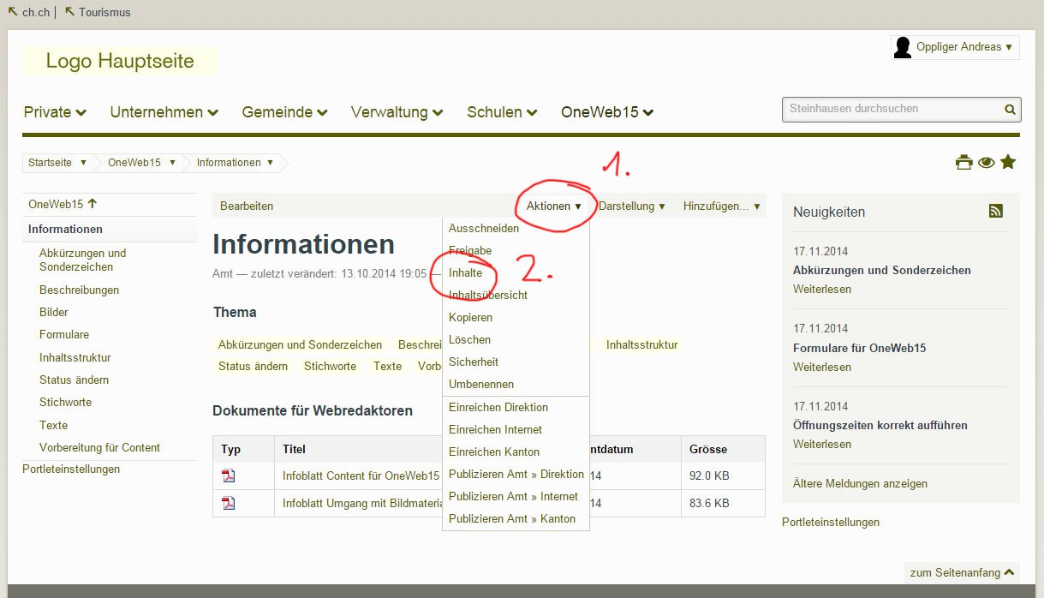
Task: Click the Steinhausen durchsuchen search field
Action: click(x=891, y=109)
